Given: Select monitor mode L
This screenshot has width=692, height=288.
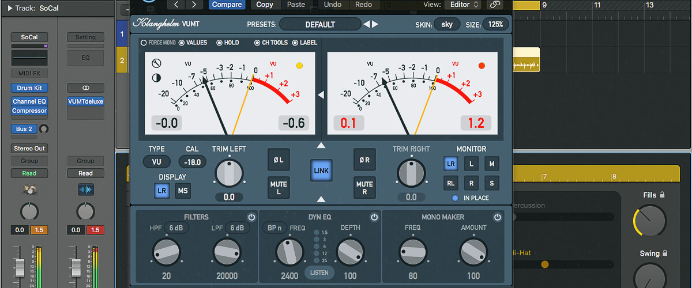Looking at the screenshot, I should tap(471, 164).
